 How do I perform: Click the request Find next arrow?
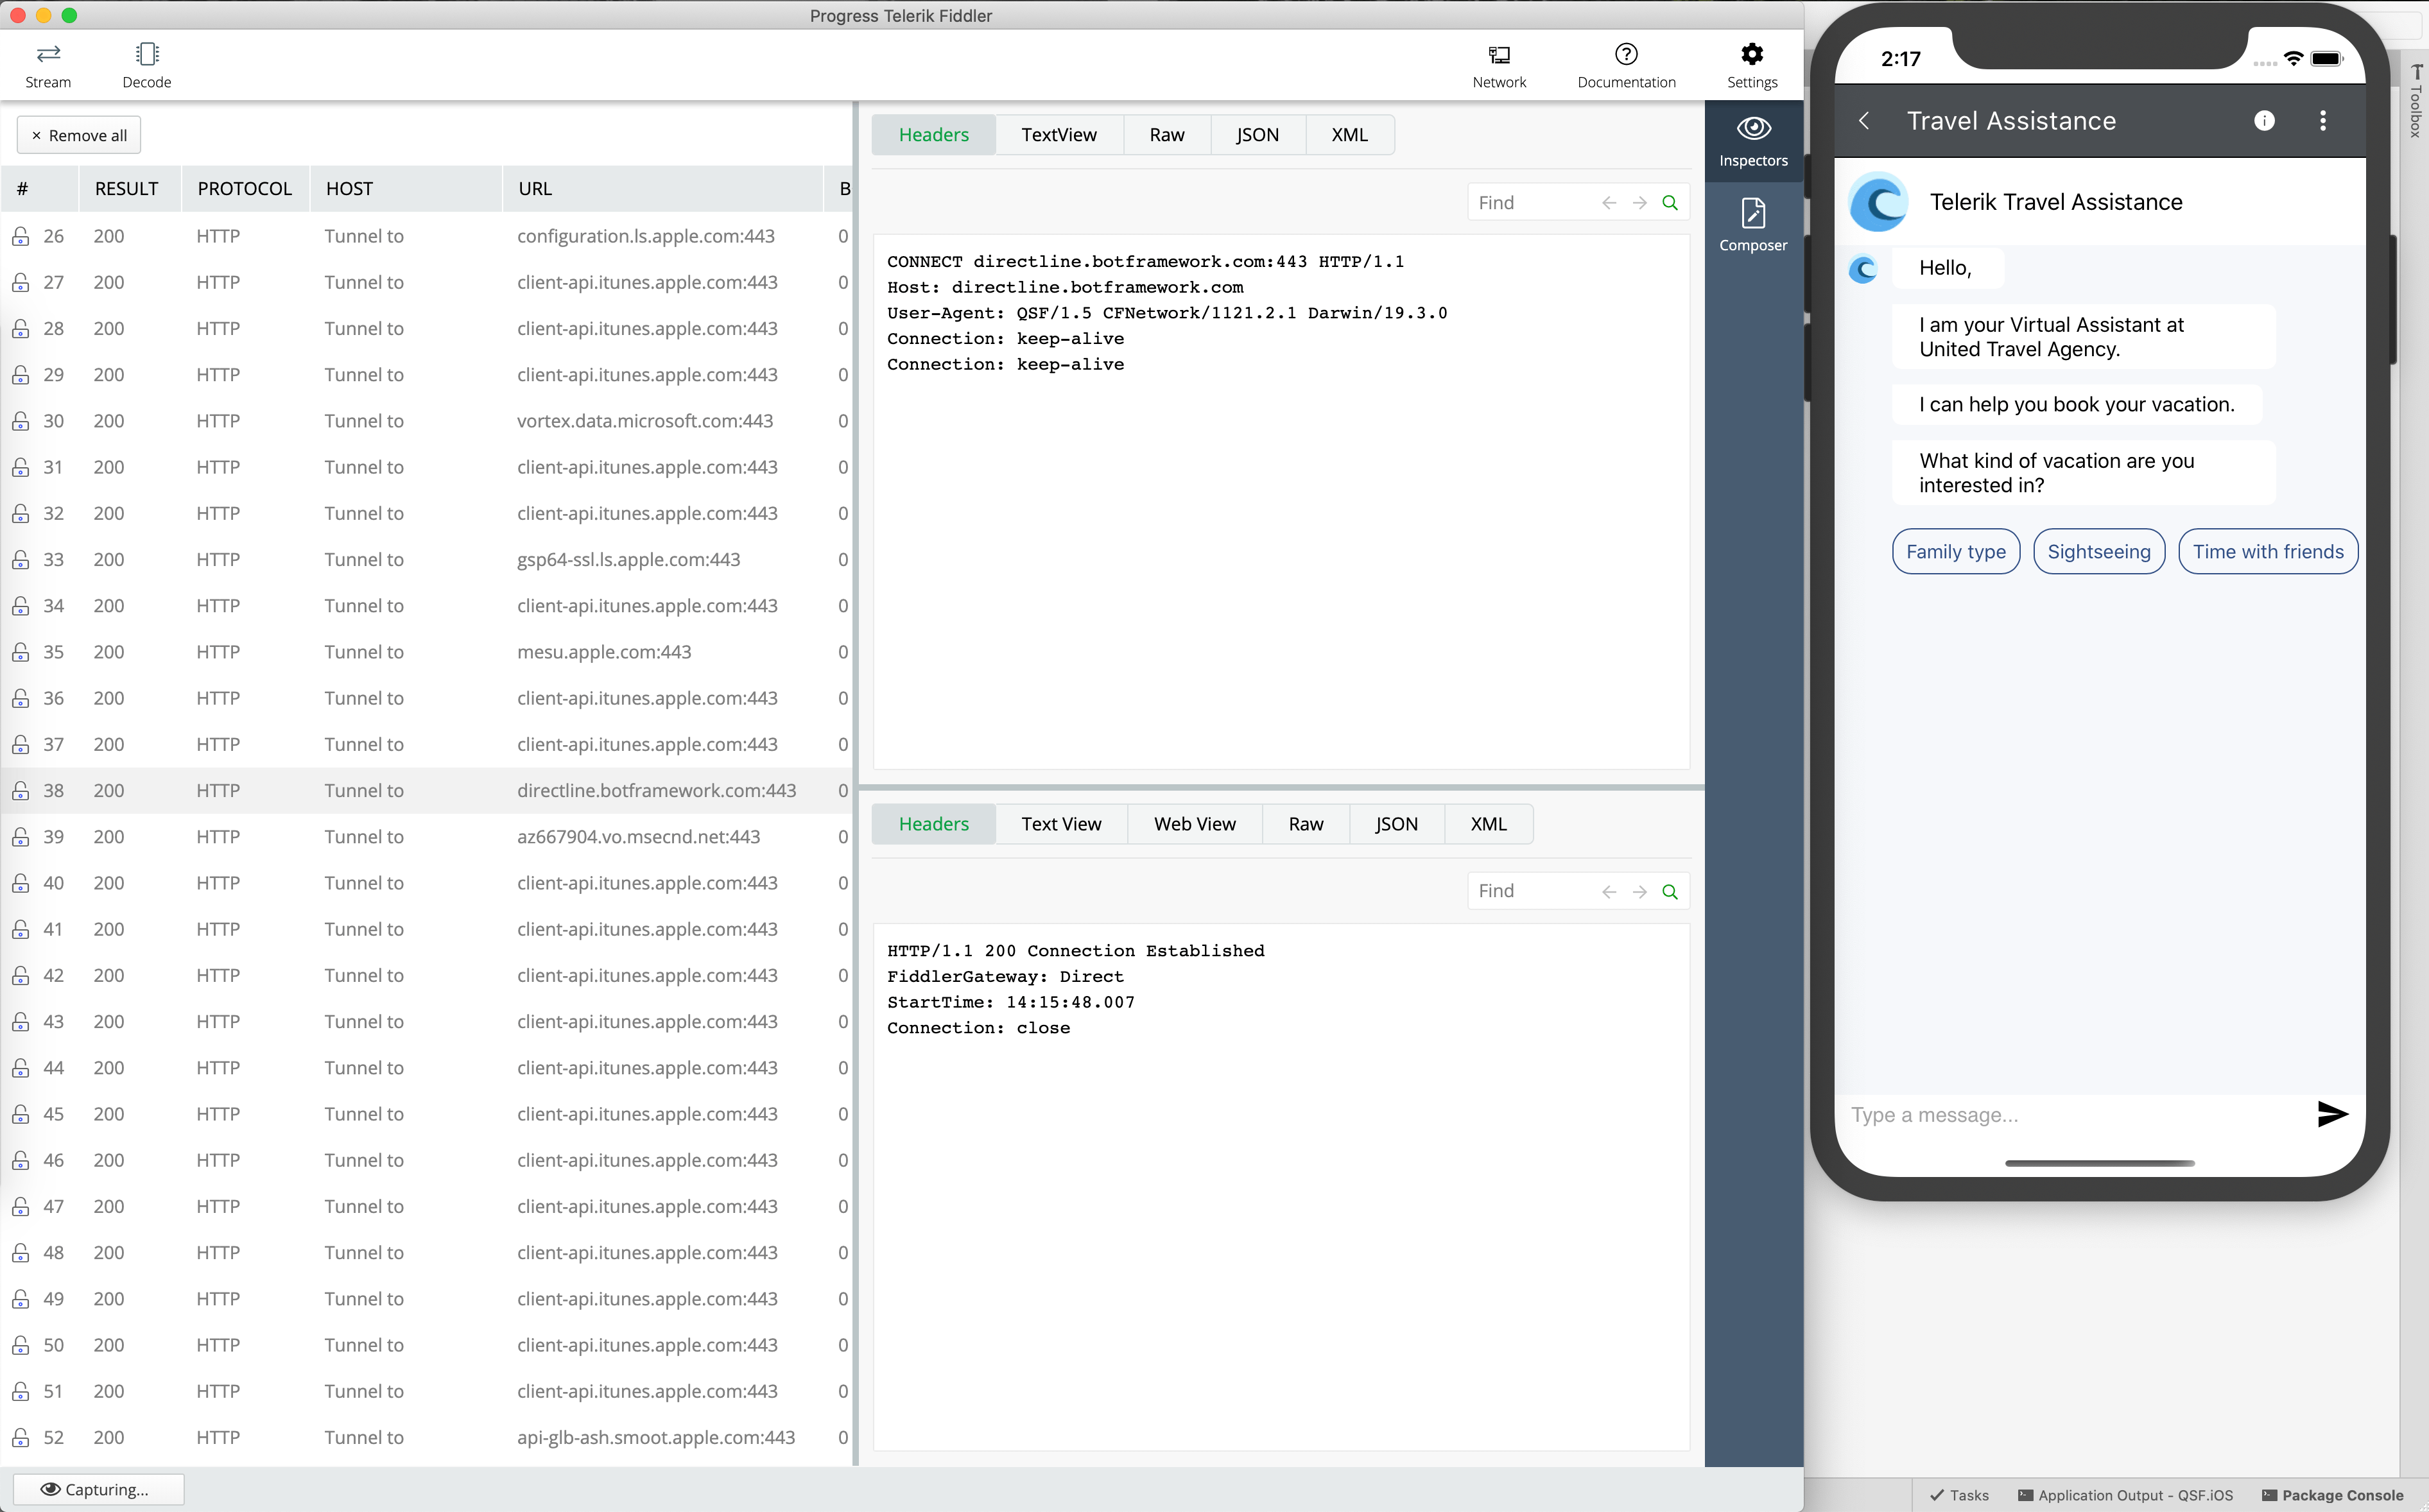click(1639, 203)
